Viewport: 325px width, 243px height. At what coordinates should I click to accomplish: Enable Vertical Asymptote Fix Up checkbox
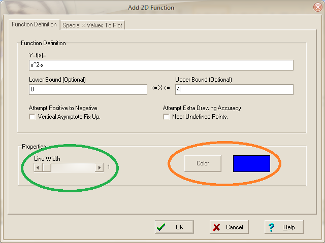pos(32,117)
